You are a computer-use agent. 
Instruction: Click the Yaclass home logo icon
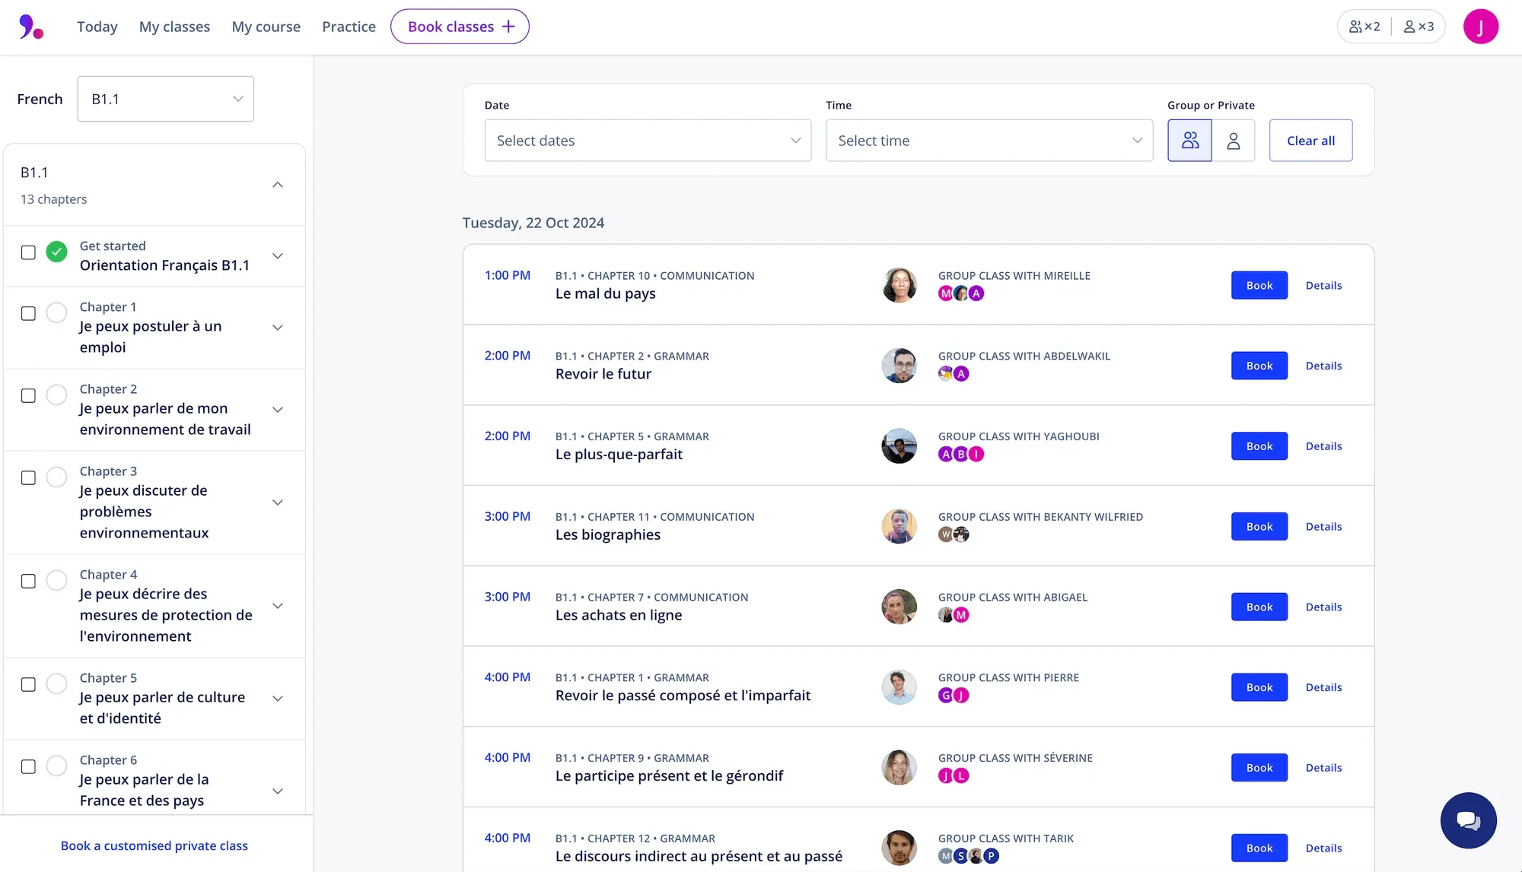point(29,26)
